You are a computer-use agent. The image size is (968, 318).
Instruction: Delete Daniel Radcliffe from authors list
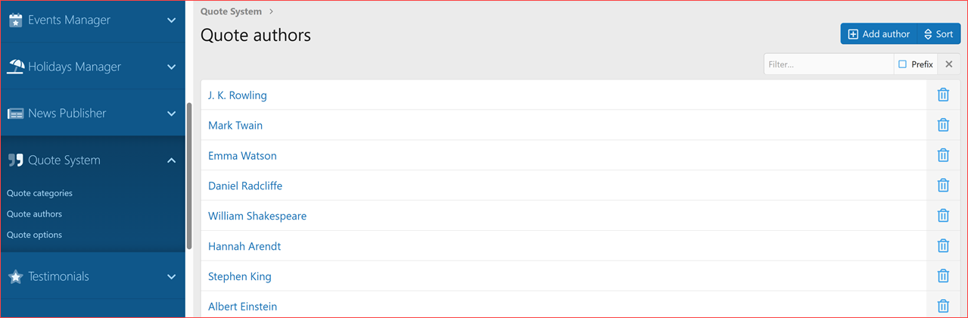pyautogui.click(x=943, y=185)
